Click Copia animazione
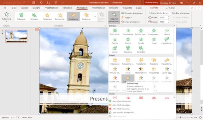Viewport: 203px width, 120px height. [x=130, y=22]
